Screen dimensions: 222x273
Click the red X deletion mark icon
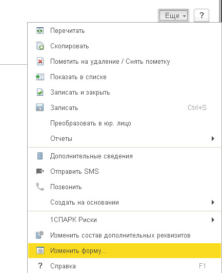point(40,62)
